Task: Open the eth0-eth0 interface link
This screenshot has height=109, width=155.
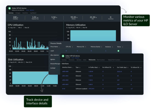Action: tap(65, 72)
